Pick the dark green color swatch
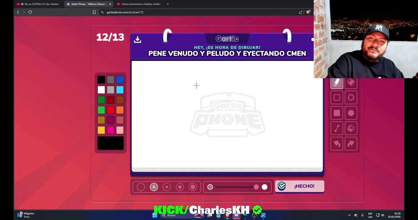This screenshot has height=220, width=418. (101, 100)
